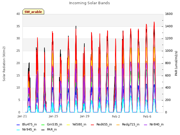Click the 5 left y-axis tick label
This screenshot has width=180, height=135.
(x=19, y=100)
